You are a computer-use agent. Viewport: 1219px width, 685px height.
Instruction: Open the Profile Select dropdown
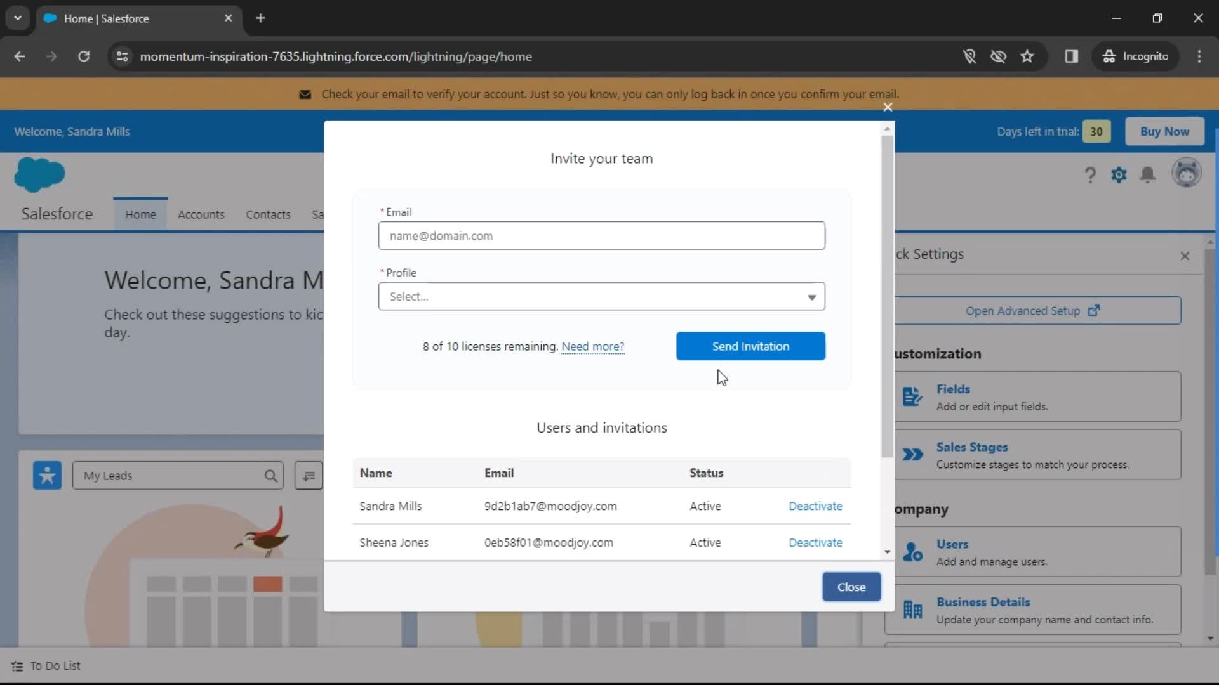tap(601, 296)
